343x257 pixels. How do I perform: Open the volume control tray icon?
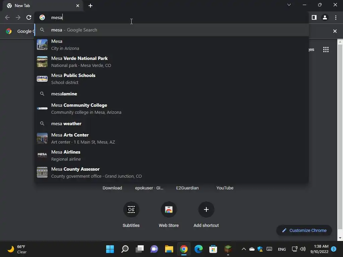pos(303,249)
